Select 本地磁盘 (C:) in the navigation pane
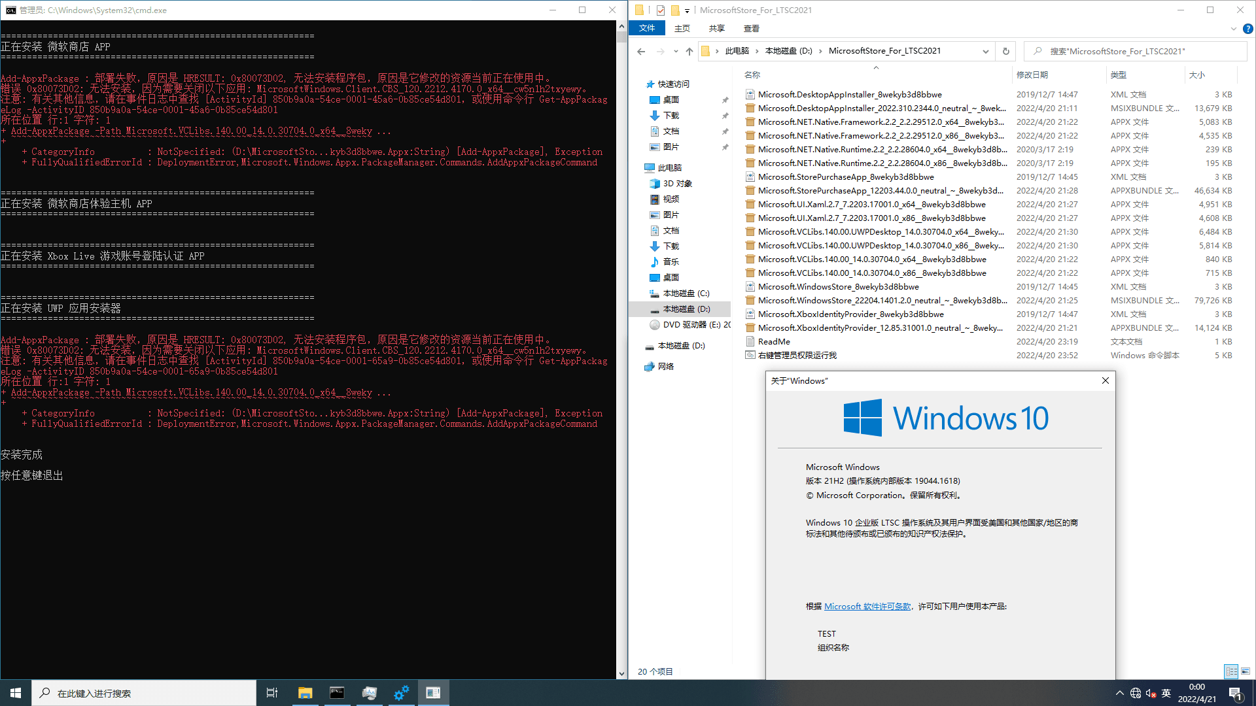This screenshot has width=1256, height=706. pyautogui.click(x=686, y=294)
